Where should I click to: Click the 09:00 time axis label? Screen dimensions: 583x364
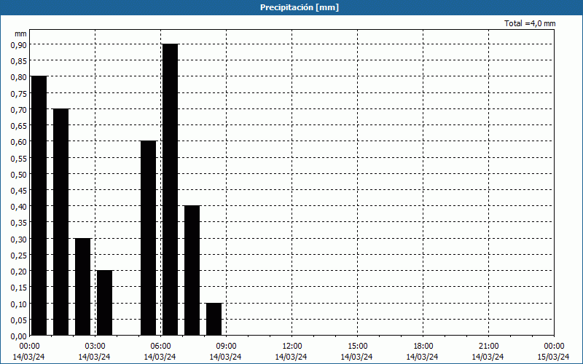coord(226,347)
